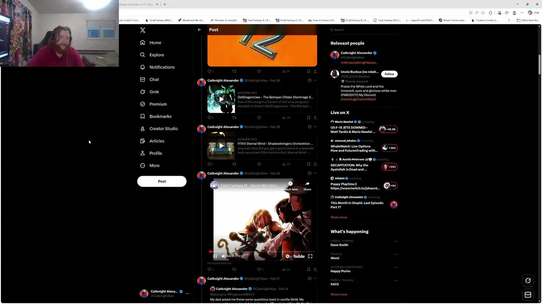Open a new browser tab
The image size is (542, 304).
(165, 4)
